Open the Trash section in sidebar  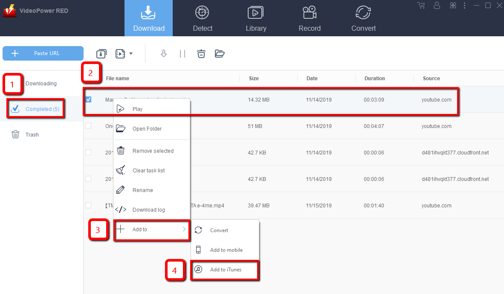click(x=32, y=134)
